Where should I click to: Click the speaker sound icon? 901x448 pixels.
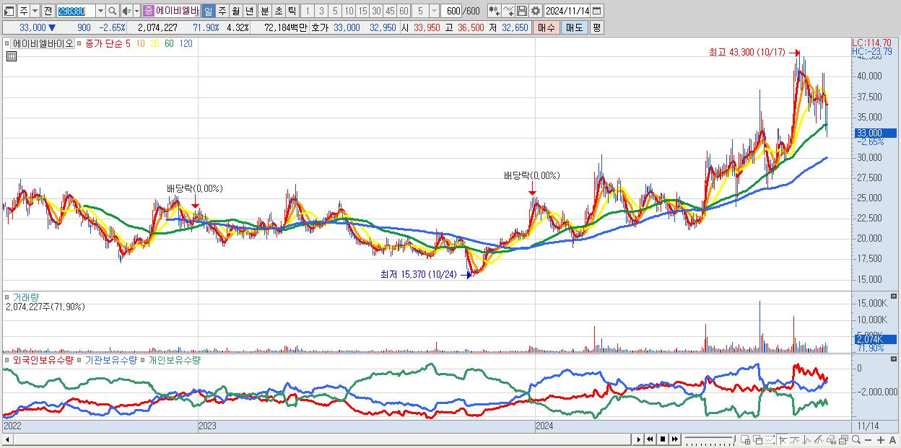click(x=126, y=11)
